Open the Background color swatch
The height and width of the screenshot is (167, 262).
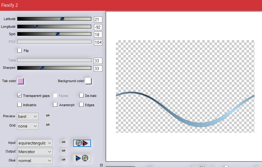tap(88, 81)
